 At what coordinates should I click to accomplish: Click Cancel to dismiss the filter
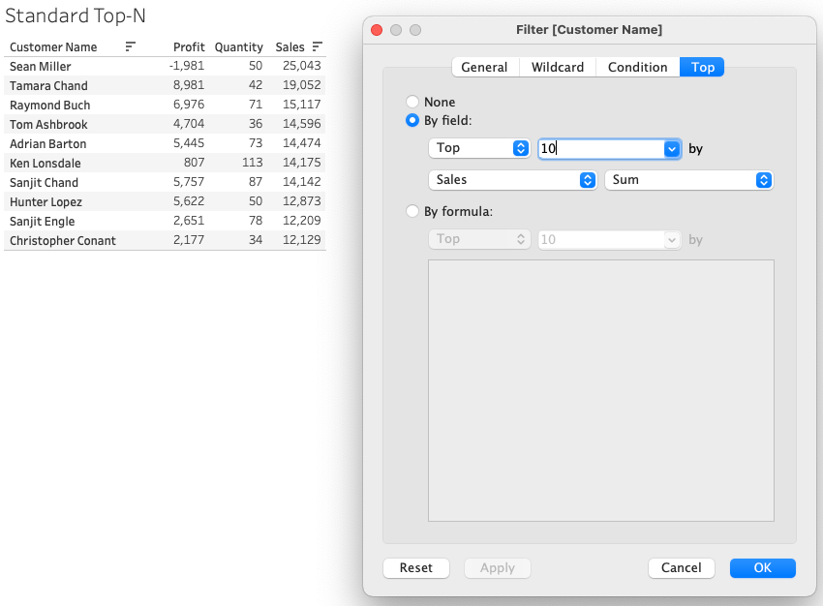[x=681, y=568]
